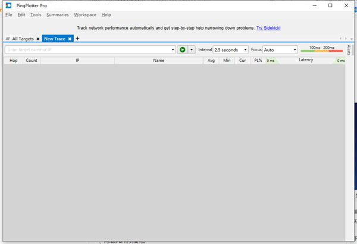Screen dimensions: 357x244
Task: Switch to the All Targets tab
Action: [23, 39]
